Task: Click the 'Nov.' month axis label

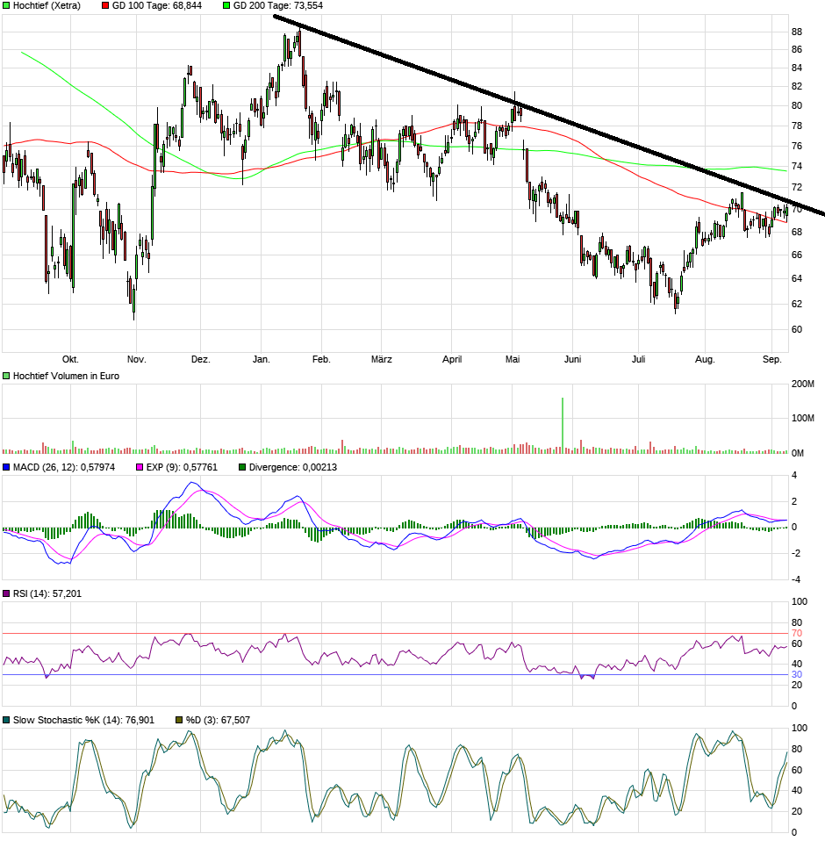Action: tap(137, 359)
